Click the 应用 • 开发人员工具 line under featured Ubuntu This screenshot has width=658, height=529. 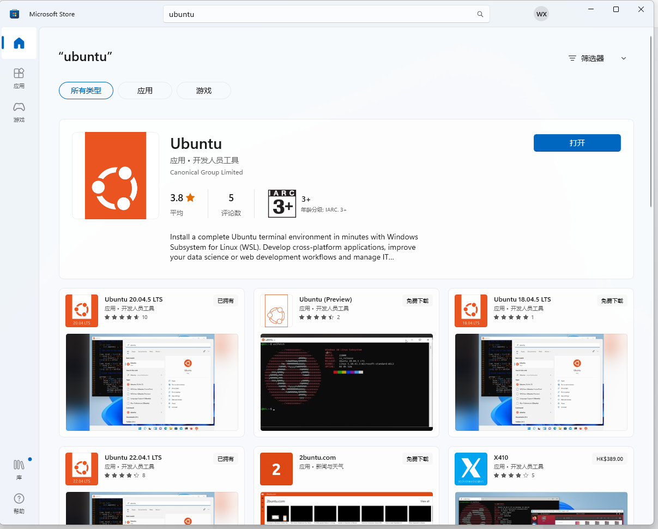(204, 160)
